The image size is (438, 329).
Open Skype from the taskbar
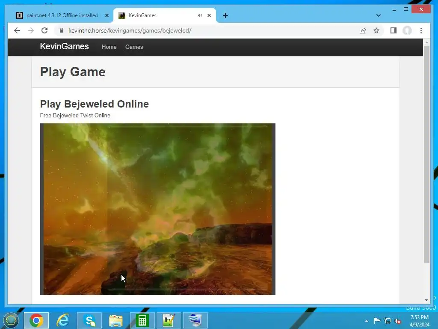(x=89, y=320)
